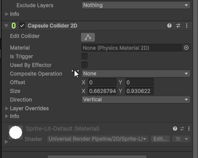Click the white sphere material preview
The width and height of the screenshot is (198, 158).
click(x=16, y=132)
